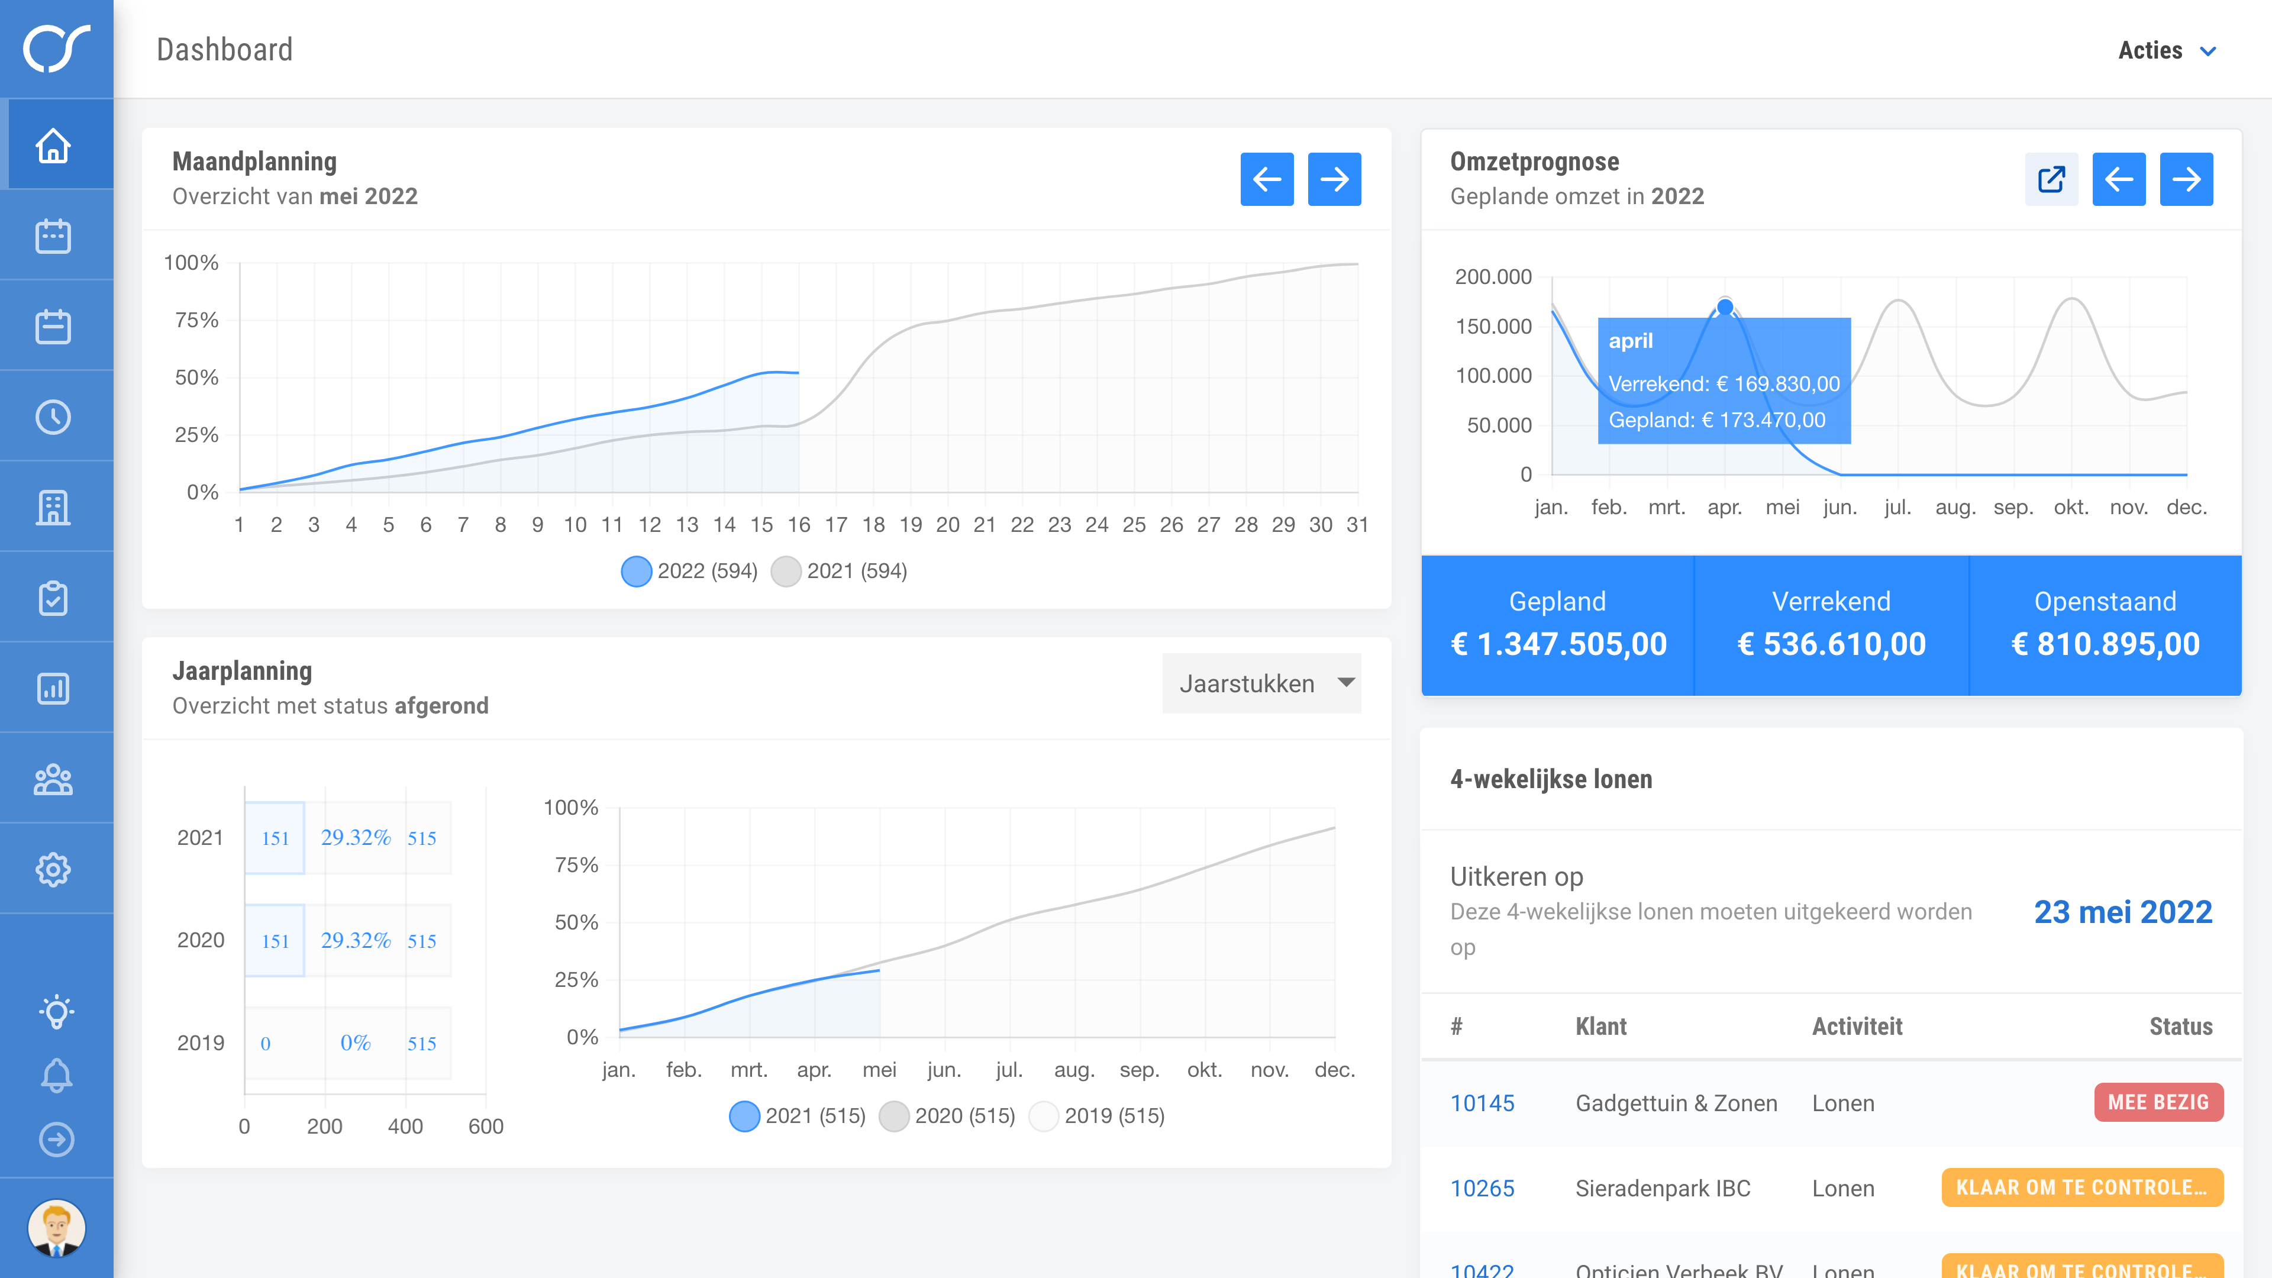Open the settings gear in sidebar

click(x=54, y=870)
